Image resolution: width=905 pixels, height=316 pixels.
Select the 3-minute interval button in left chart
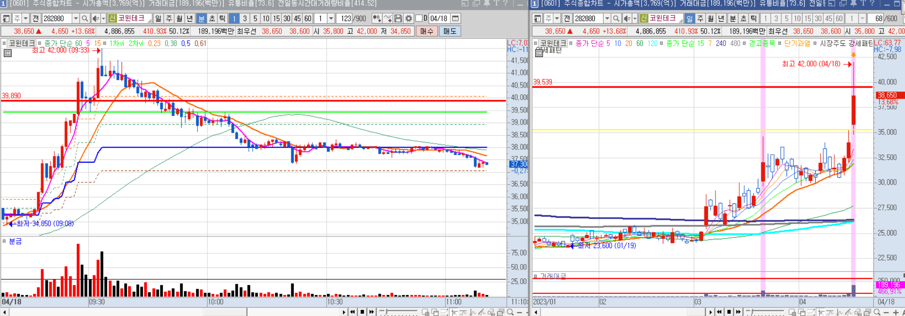244,19
